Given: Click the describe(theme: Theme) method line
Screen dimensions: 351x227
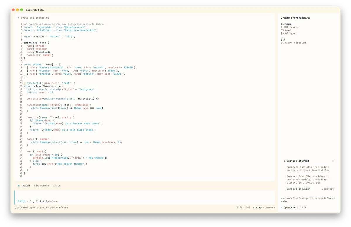Looking at the screenshot, I should tap(50, 117).
